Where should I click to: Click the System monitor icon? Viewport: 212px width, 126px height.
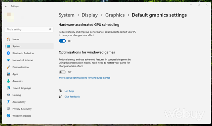tap(8, 46)
